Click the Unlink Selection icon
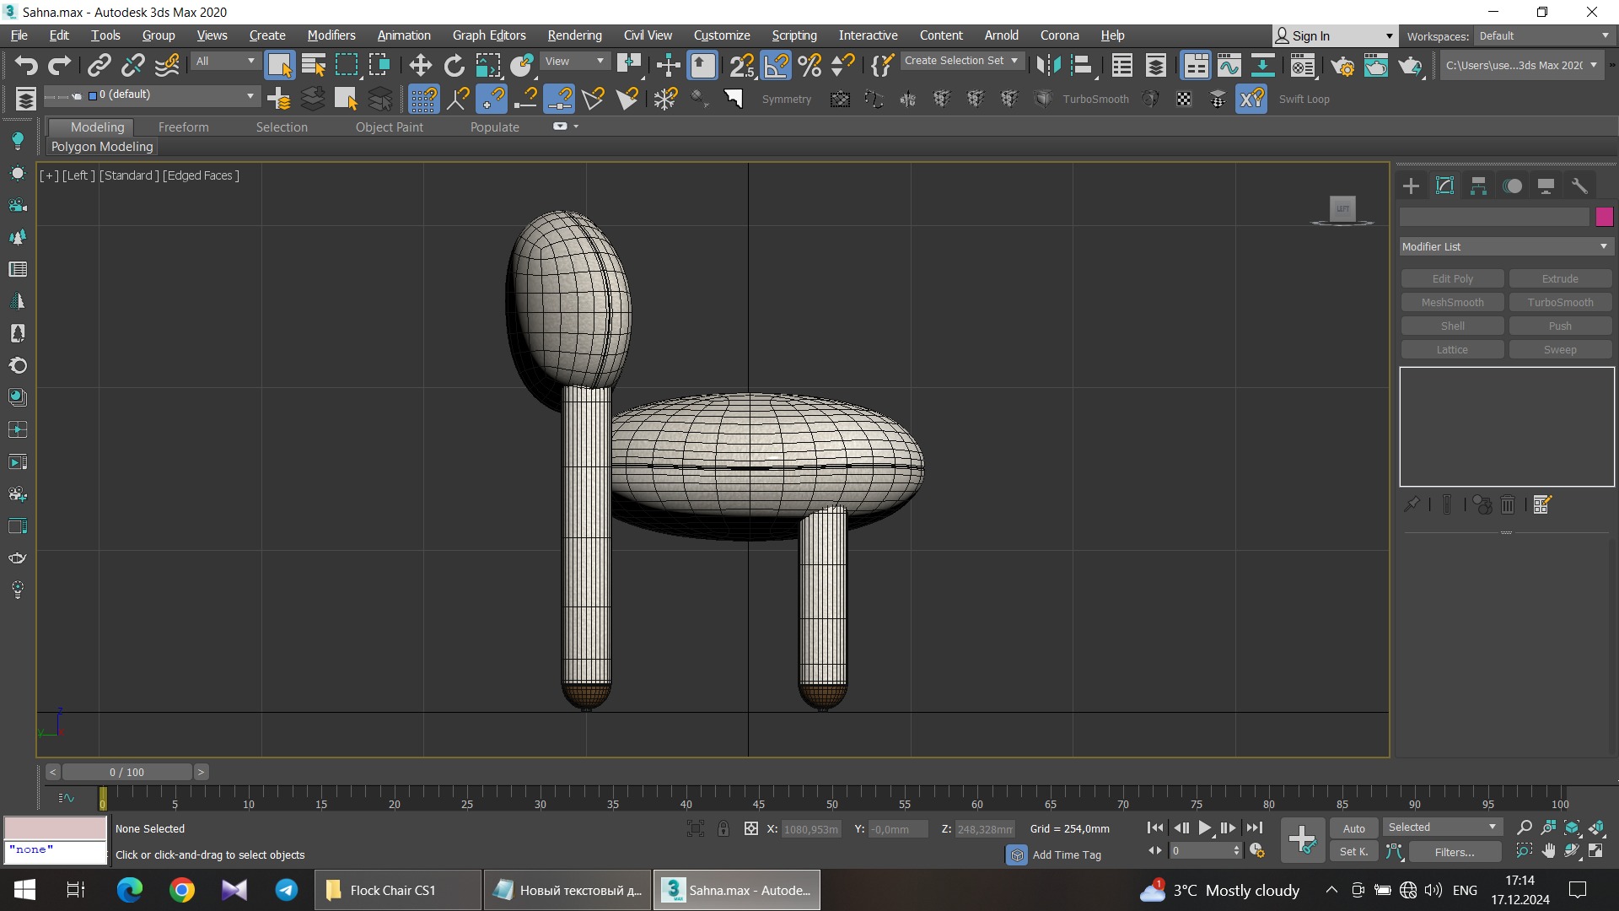Image resolution: width=1619 pixels, height=911 pixels. coord(133,65)
